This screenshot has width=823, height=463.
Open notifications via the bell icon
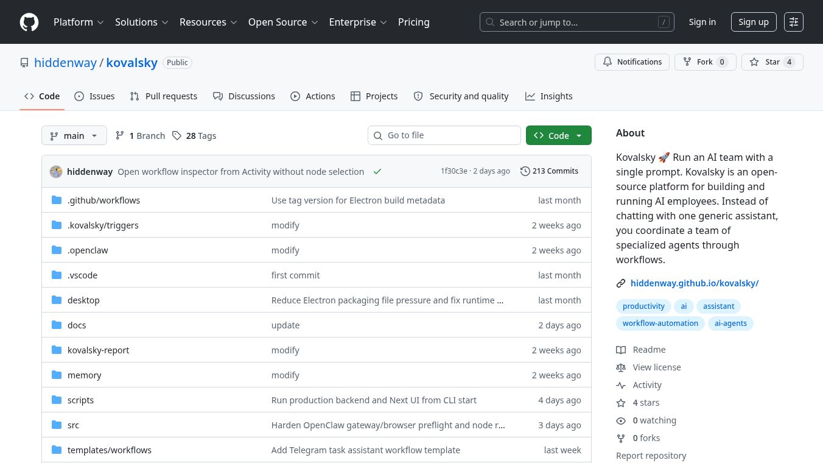point(608,62)
